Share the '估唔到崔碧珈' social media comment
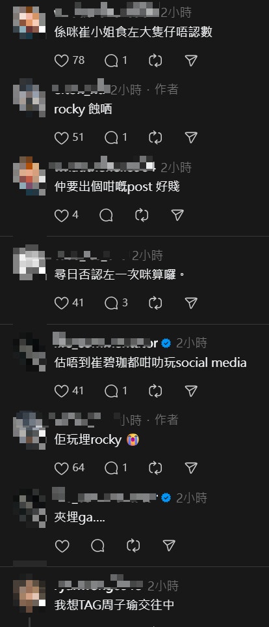Viewport: 269px width, 627px height. click(191, 390)
